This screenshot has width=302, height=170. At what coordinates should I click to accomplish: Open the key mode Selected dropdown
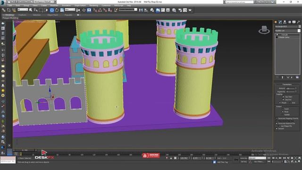pyautogui.click(x=257, y=158)
